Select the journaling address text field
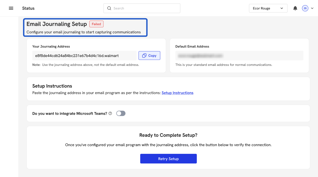 pos(84,56)
